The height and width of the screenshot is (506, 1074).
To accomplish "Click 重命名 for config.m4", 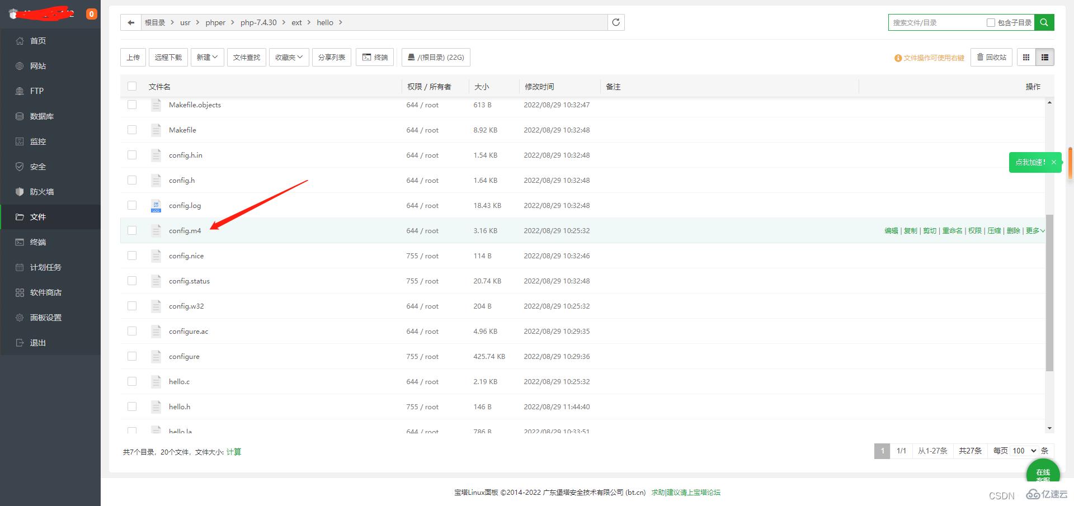I will [952, 230].
